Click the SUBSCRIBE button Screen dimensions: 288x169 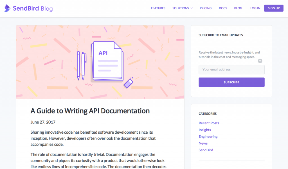231,82
